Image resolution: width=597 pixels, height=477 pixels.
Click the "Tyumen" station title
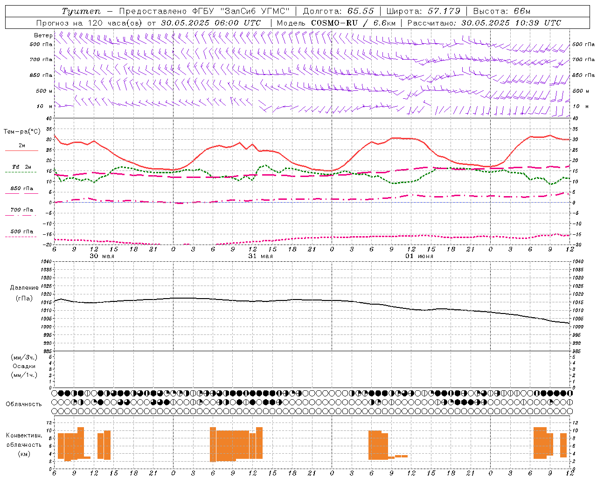tap(81, 11)
